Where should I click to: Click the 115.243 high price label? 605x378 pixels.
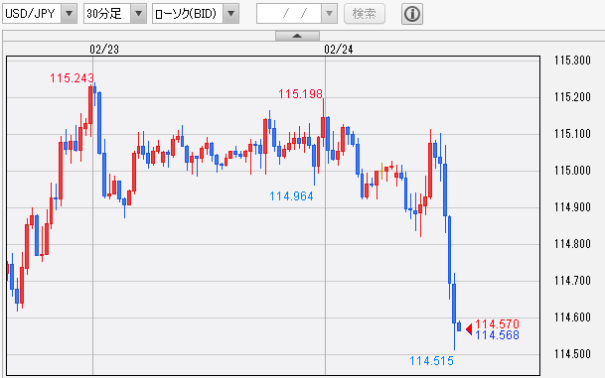pos(72,78)
